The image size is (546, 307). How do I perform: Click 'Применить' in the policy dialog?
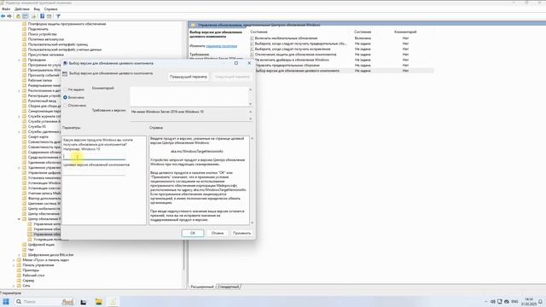[x=241, y=233]
